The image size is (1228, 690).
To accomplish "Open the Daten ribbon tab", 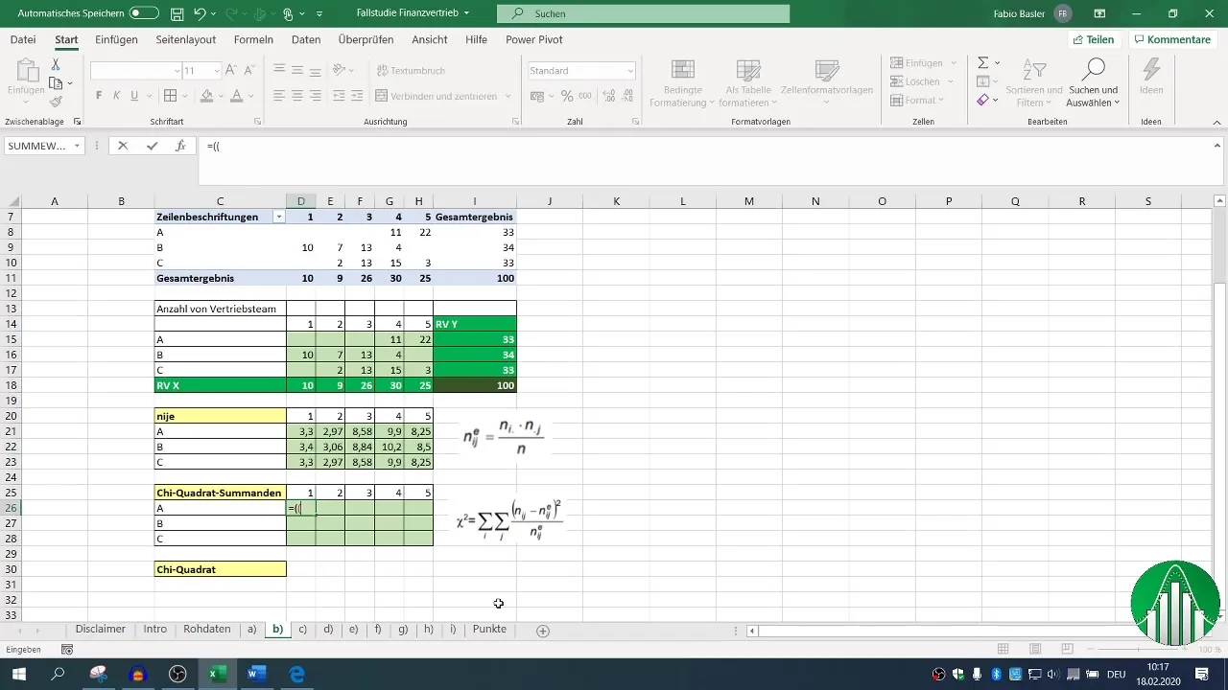I will 306,39.
